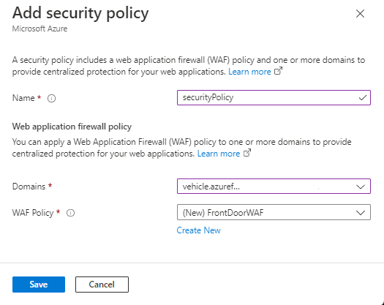The height and width of the screenshot is (305, 384).
Task: Open the Domains dropdown
Action: [274, 187]
